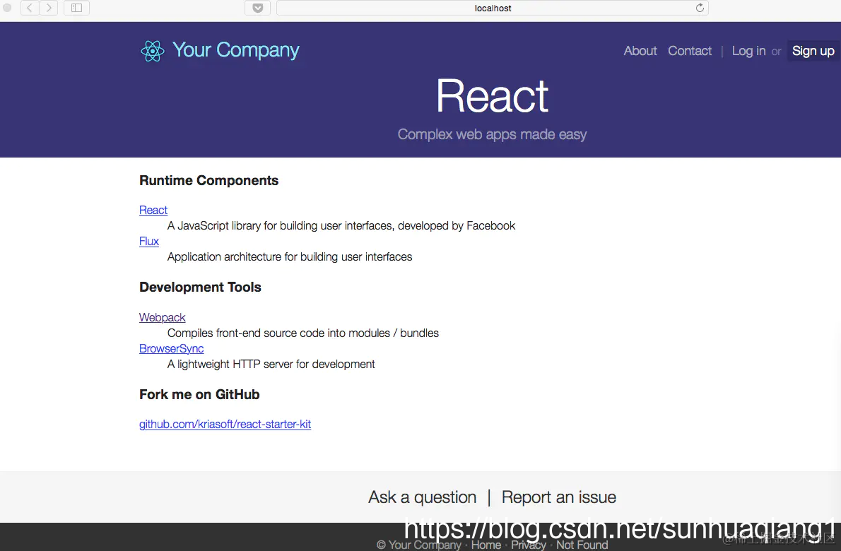The height and width of the screenshot is (551, 841).
Task: Open the Flux link
Action: pos(149,241)
